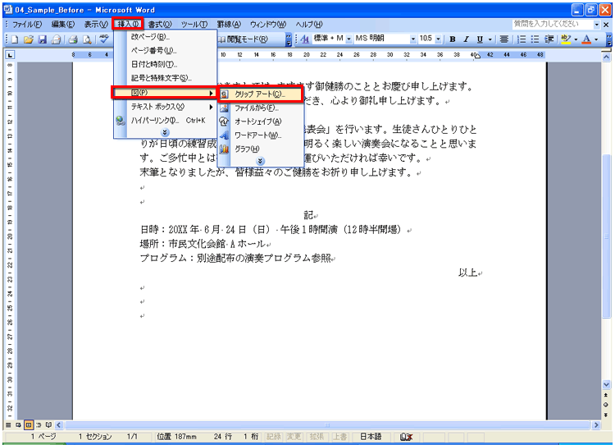615x445 pixels.
Task: Open the 書式(O) menu
Action: click(x=160, y=24)
